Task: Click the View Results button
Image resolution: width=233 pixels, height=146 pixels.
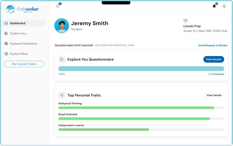Action: pos(213,59)
